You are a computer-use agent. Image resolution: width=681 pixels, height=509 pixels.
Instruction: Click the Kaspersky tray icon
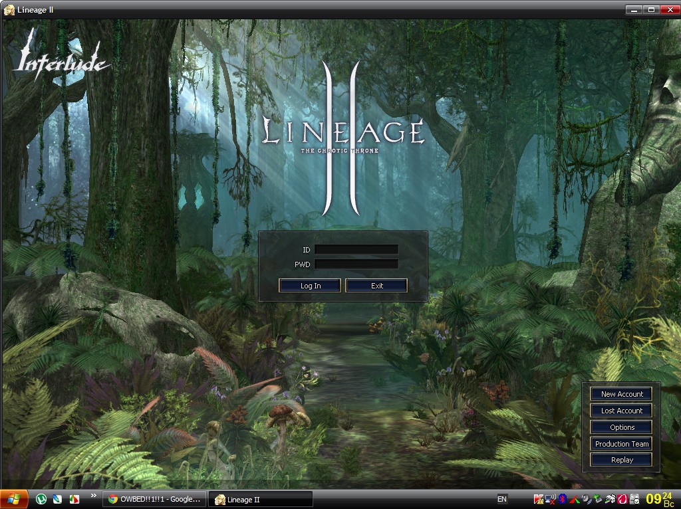click(538, 499)
